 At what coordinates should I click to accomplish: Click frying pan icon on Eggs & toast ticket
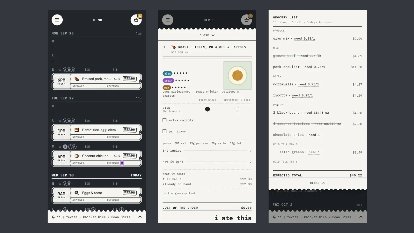77,193
